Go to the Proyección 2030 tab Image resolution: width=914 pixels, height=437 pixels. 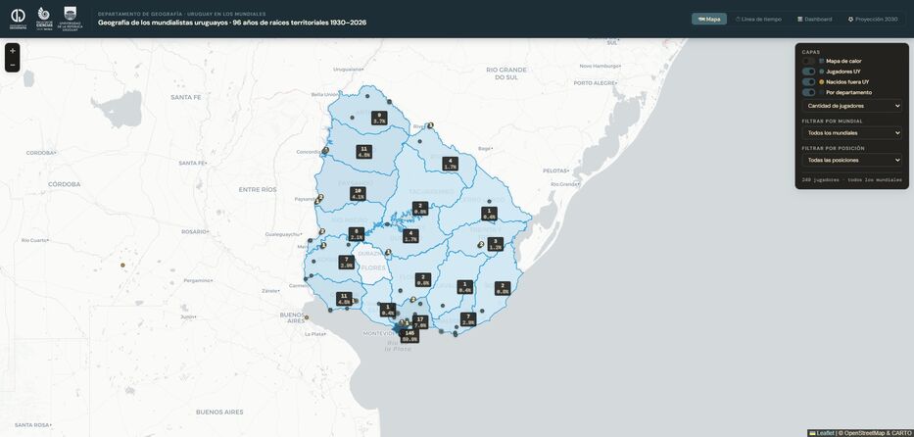tap(872, 19)
